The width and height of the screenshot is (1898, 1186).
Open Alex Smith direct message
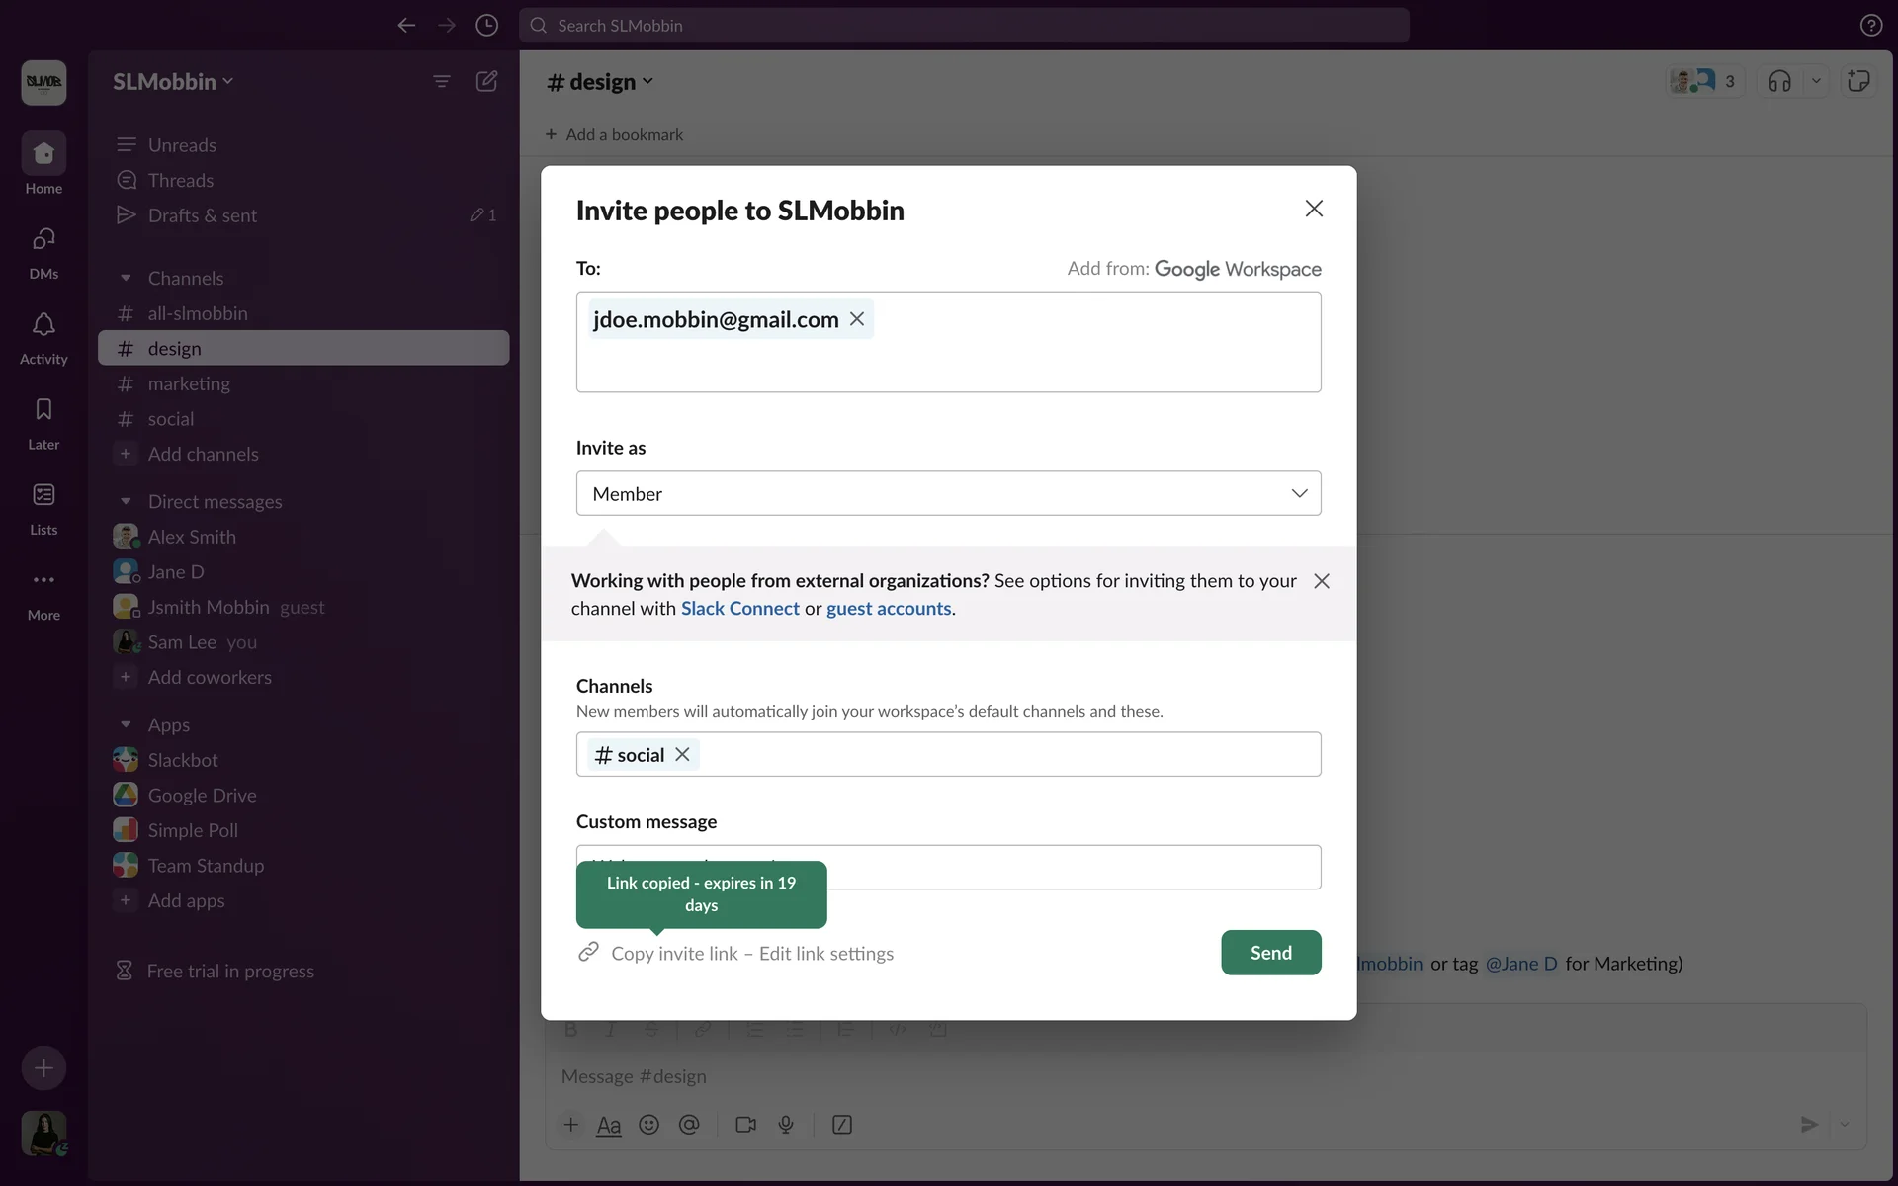pos(192,537)
